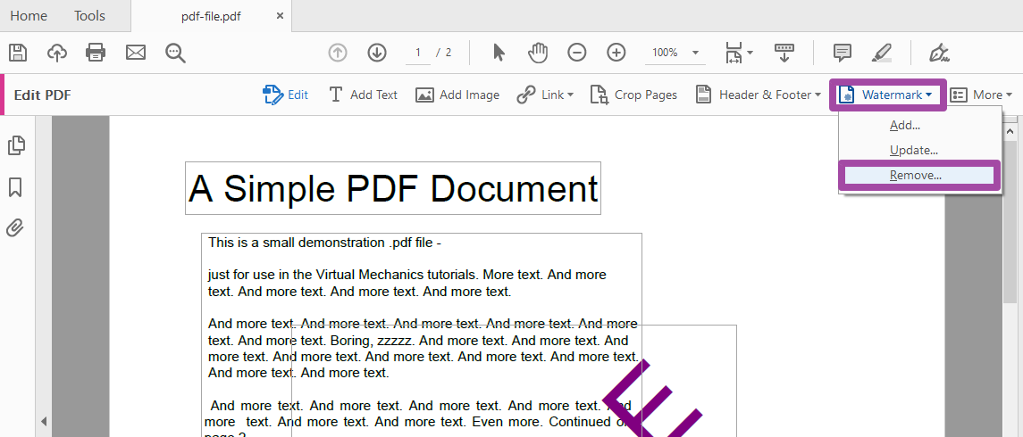Image resolution: width=1023 pixels, height=437 pixels.
Task: Select the arrow Selection tool
Action: click(x=499, y=52)
